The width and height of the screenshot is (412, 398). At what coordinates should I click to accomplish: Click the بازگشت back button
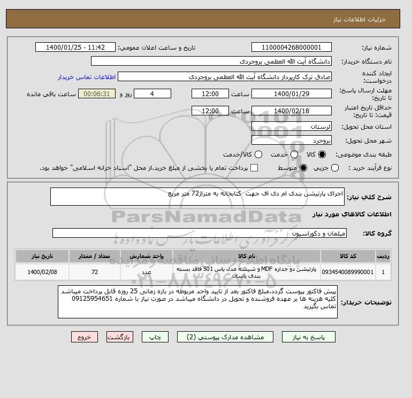tap(120, 337)
